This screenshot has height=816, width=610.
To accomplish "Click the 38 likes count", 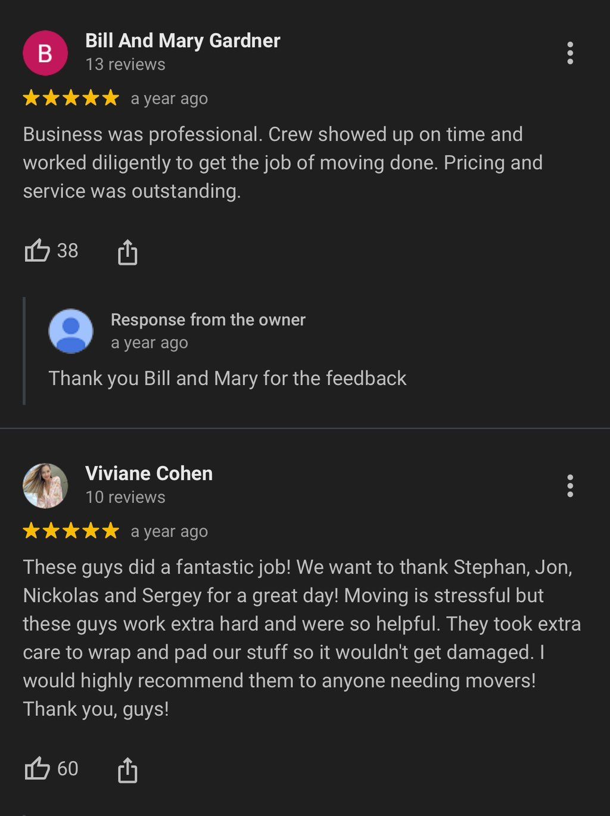I will coord(68,251).
